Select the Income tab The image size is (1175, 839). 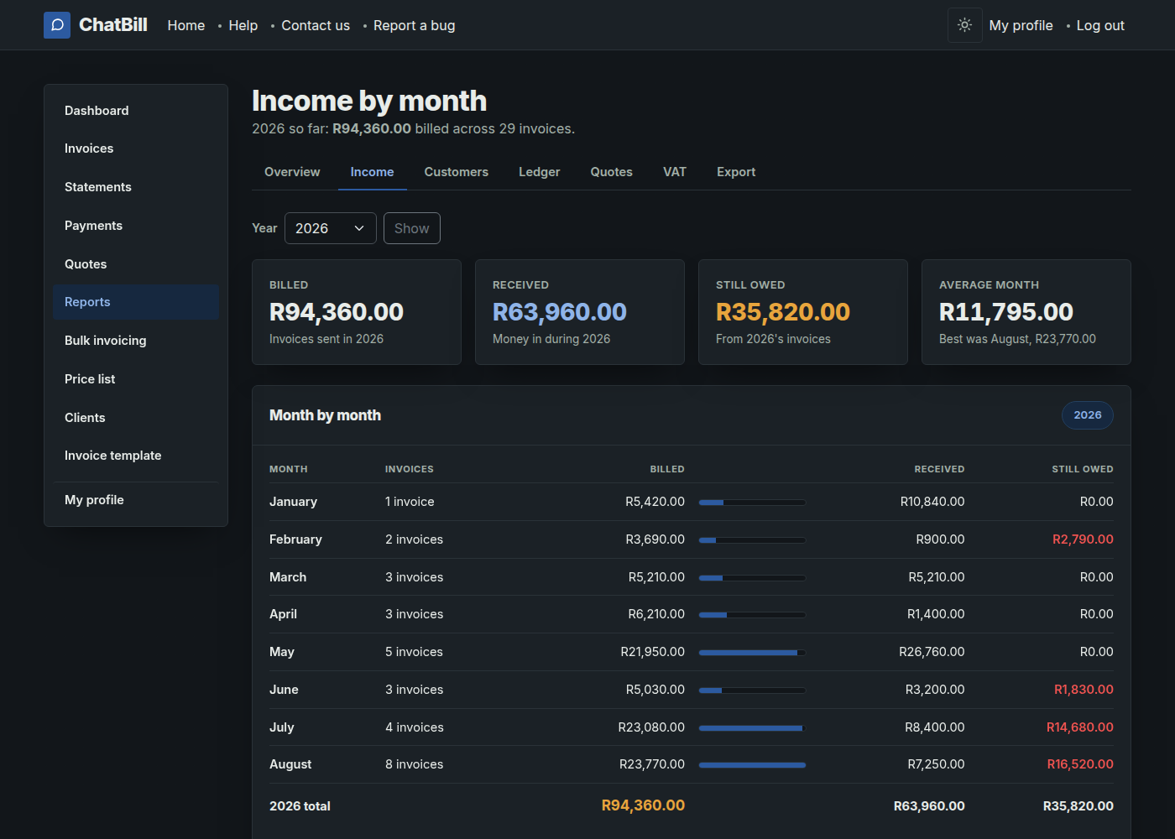click(x=373, y=172)
